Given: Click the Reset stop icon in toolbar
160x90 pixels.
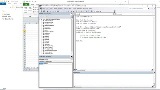Looking at the screenshot, I should coord(71,11).
